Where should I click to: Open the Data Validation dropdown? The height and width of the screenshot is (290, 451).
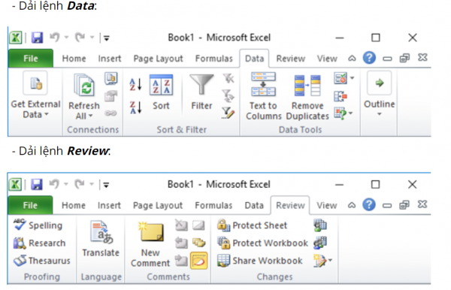point(352,78)
